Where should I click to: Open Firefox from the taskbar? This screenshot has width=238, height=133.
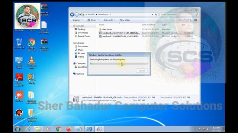(x=68, y=129)
